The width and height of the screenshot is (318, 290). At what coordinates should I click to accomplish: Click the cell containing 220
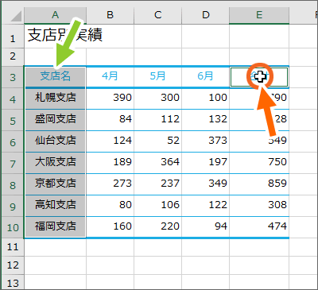pyautogui.click(x=158, y=227)
